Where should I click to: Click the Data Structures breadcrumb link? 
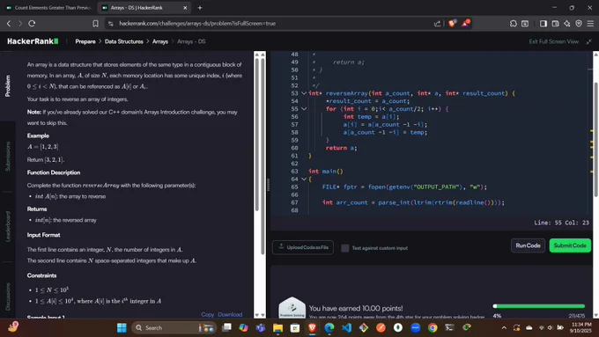pos(124,41)
